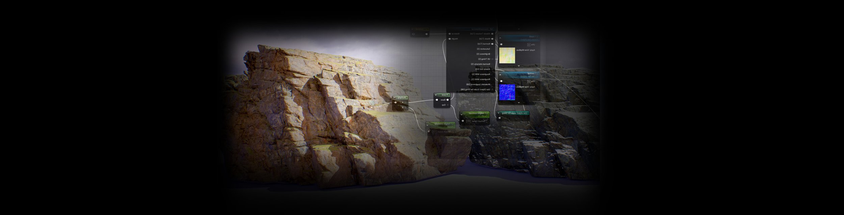Click the Exp pin on Power node
Screen dimensions: 844x215
tap(448, 105)
